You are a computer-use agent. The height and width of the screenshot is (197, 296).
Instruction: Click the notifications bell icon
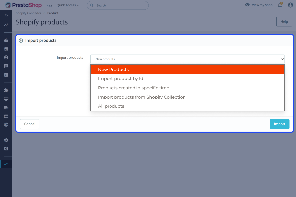click(280, 5)
